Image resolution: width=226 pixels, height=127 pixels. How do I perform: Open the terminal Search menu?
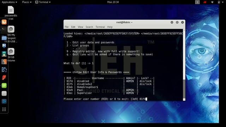(x=89, y=27)
